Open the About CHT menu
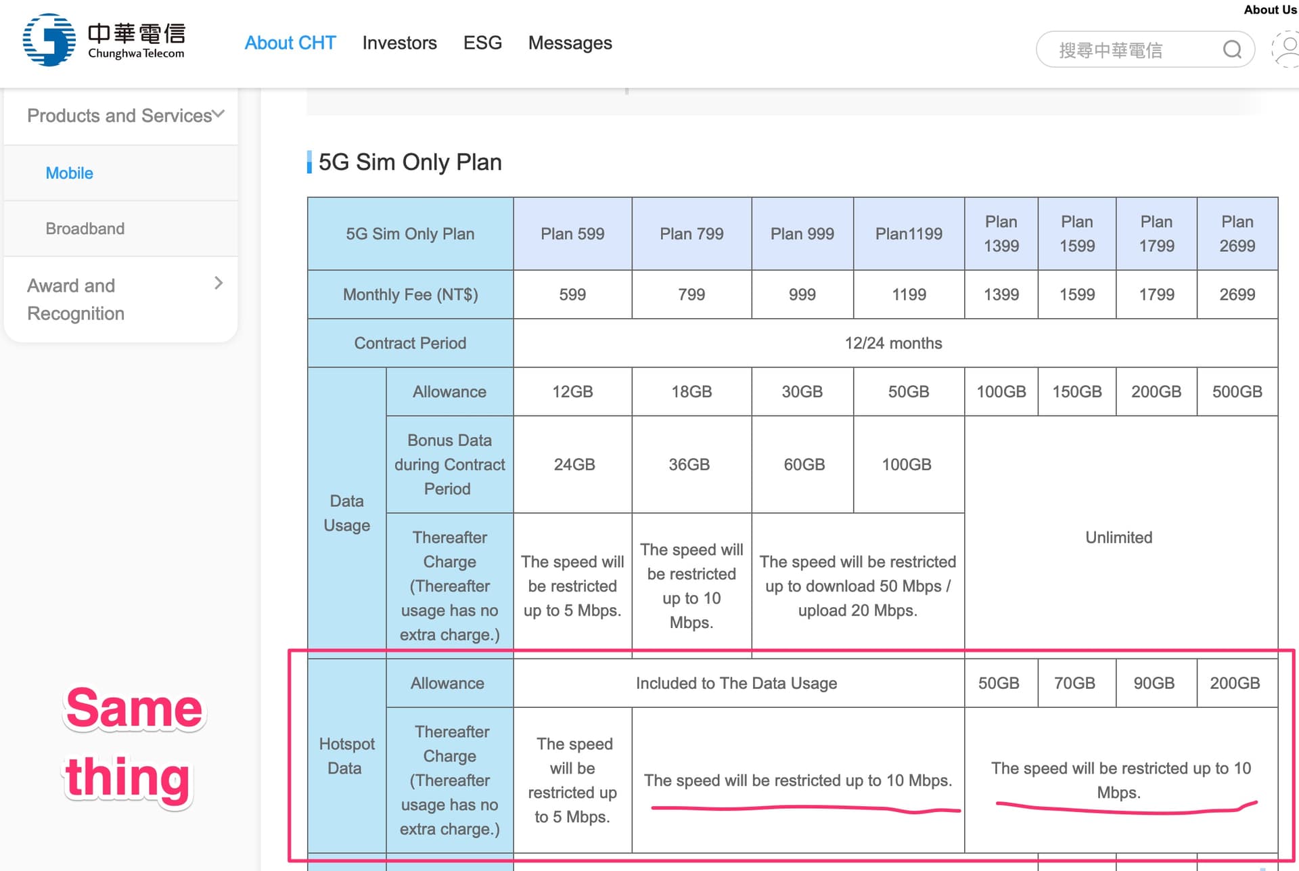Screen dimensions: 1299x871 coord(290,43)
